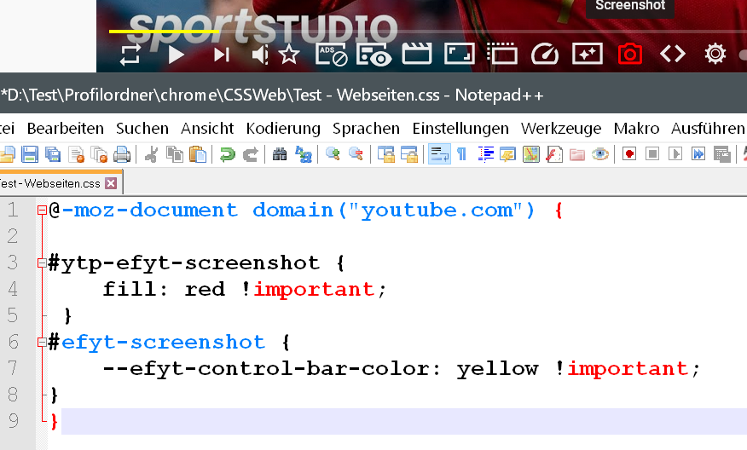The width and height of the screenshot is (747, 450).
Task: Click the grey Redo arrow
Action: click(x=251, y=154)
